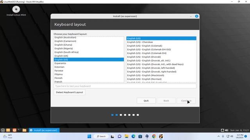This screenshot has height=140, width=250.
Task: Open the Install Linux Mint desktop icon
Action: pos(16,11)
